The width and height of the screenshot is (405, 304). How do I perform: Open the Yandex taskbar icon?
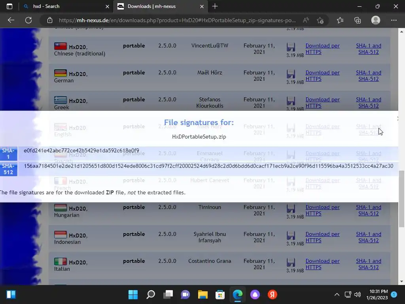tap(272, 294)
